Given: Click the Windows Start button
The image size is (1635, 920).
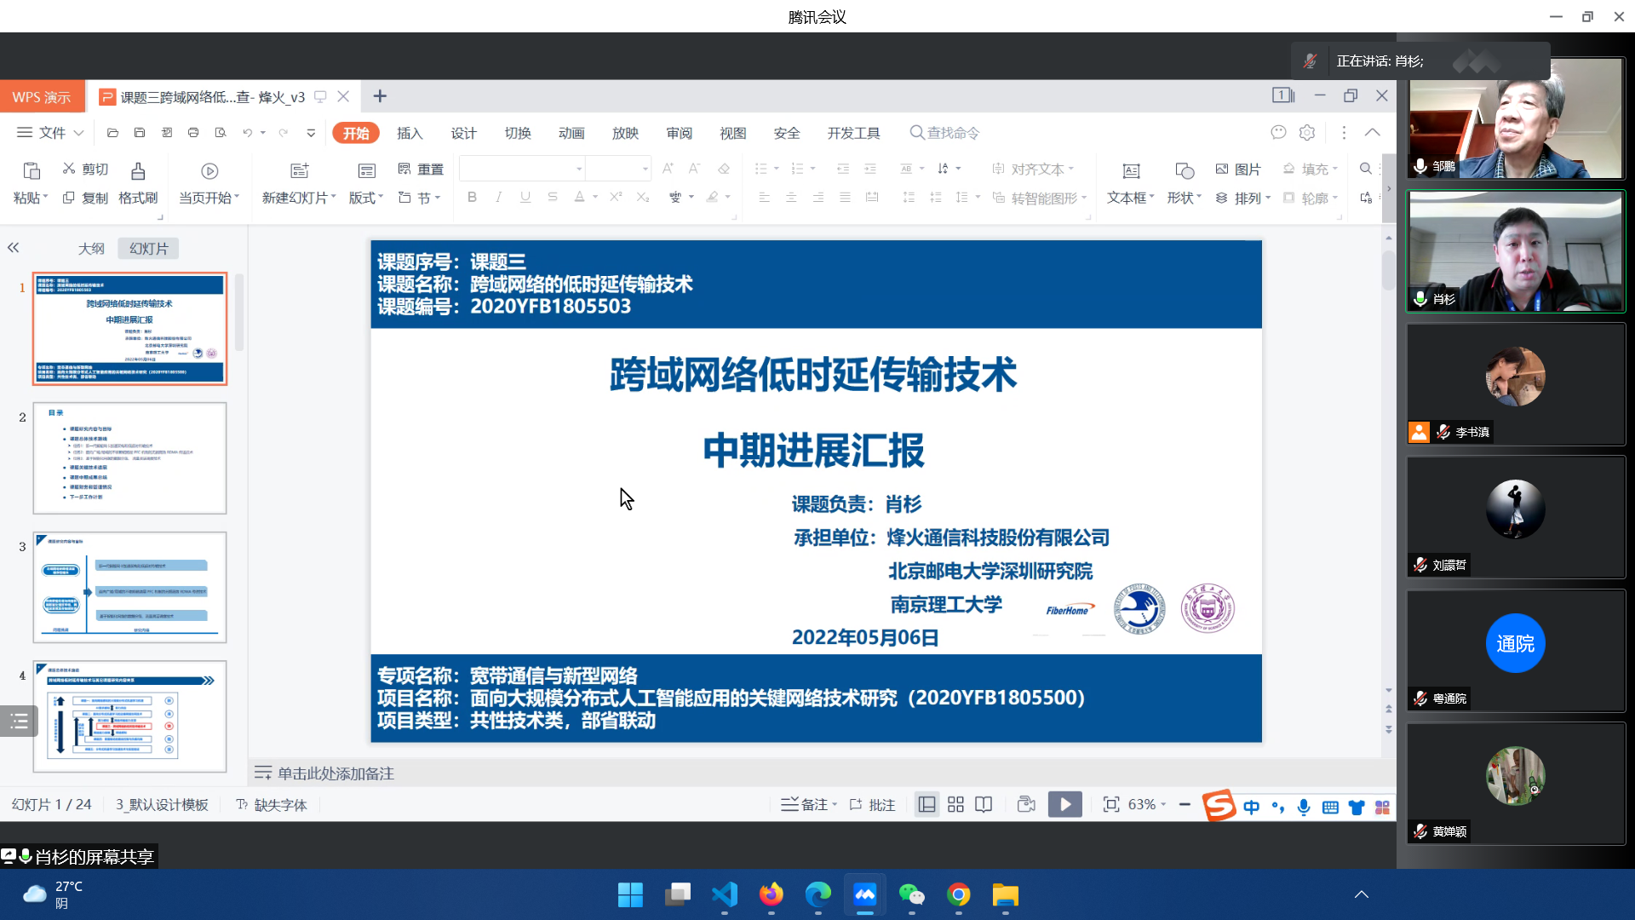Looking at the screenshot, I should coord(630,894).
